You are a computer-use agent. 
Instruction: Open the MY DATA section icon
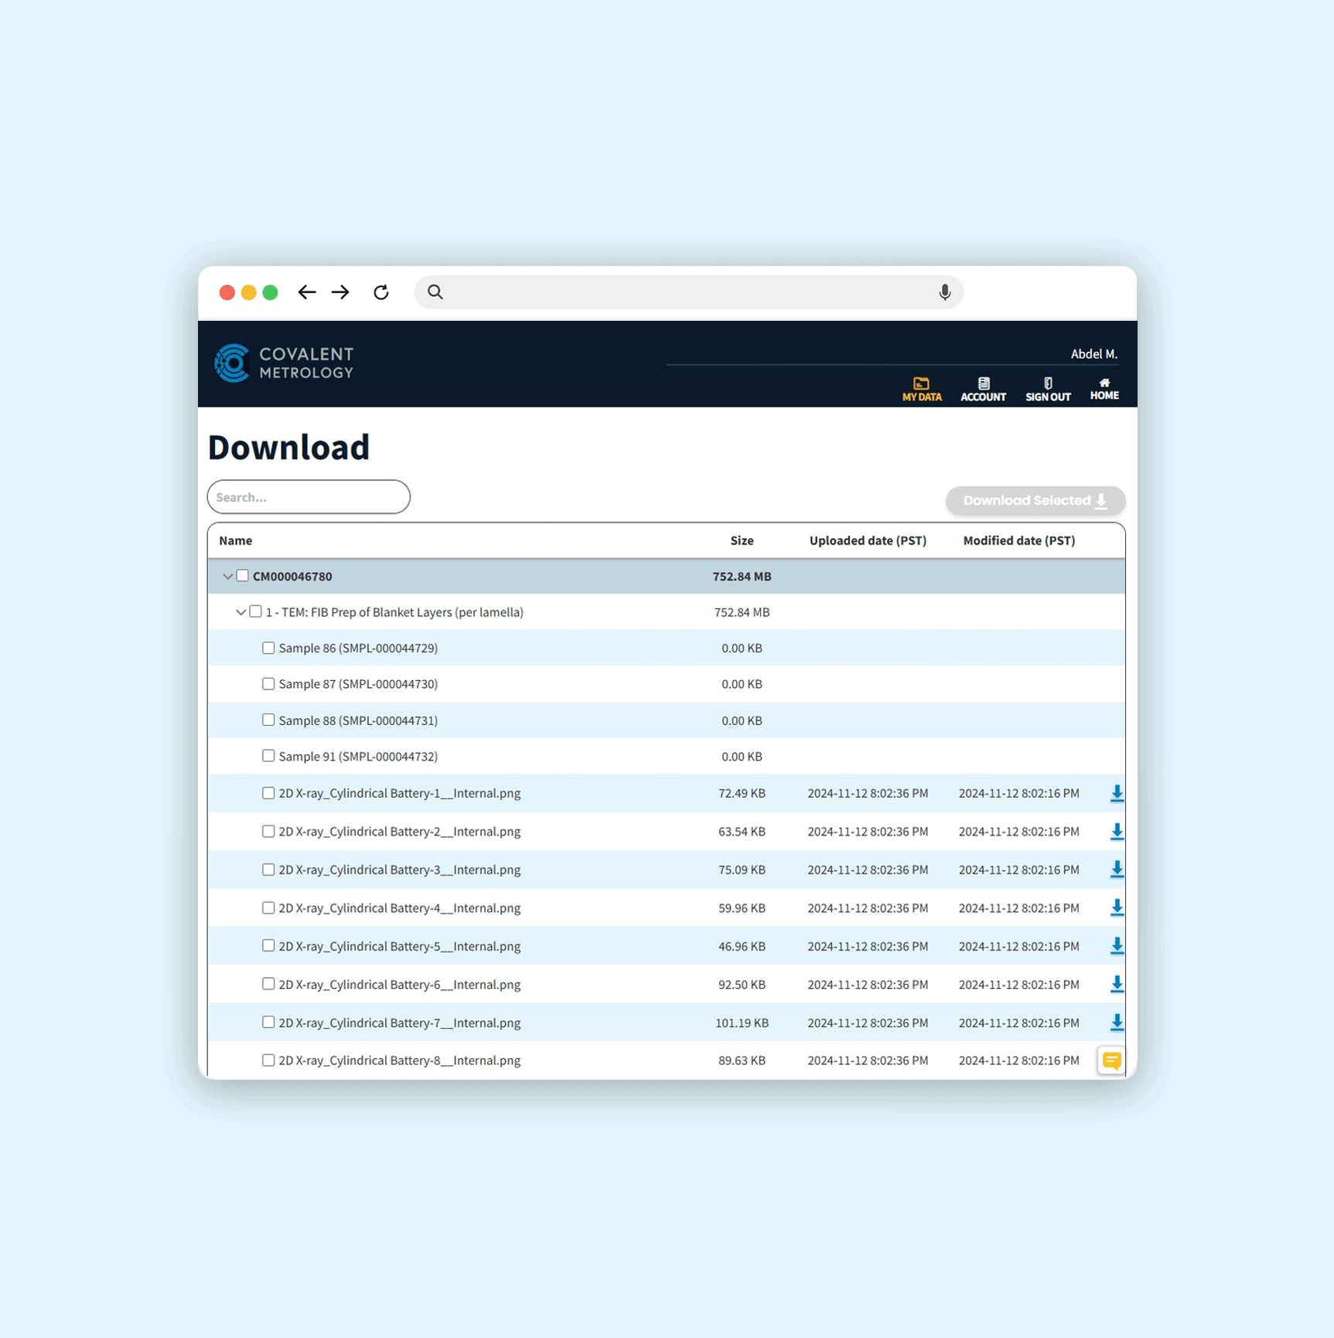pos(921,382)
